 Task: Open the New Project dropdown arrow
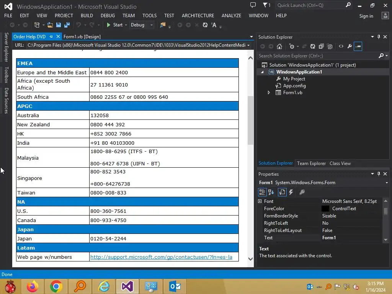[43, 25]
